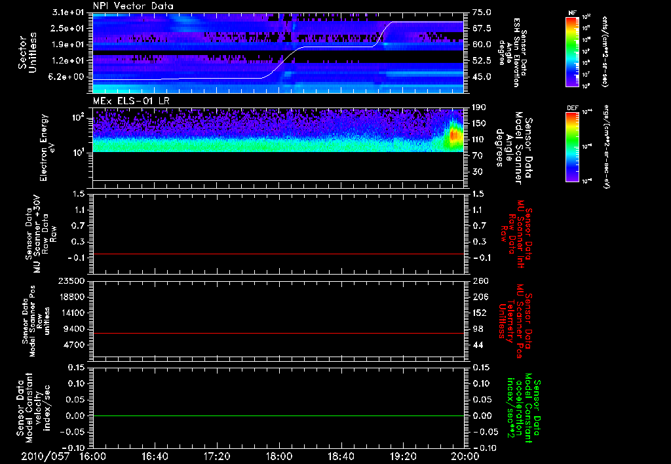Click the 44 telemetry tick value
This screenshot has height=464, width=671.
coord(478,345)
